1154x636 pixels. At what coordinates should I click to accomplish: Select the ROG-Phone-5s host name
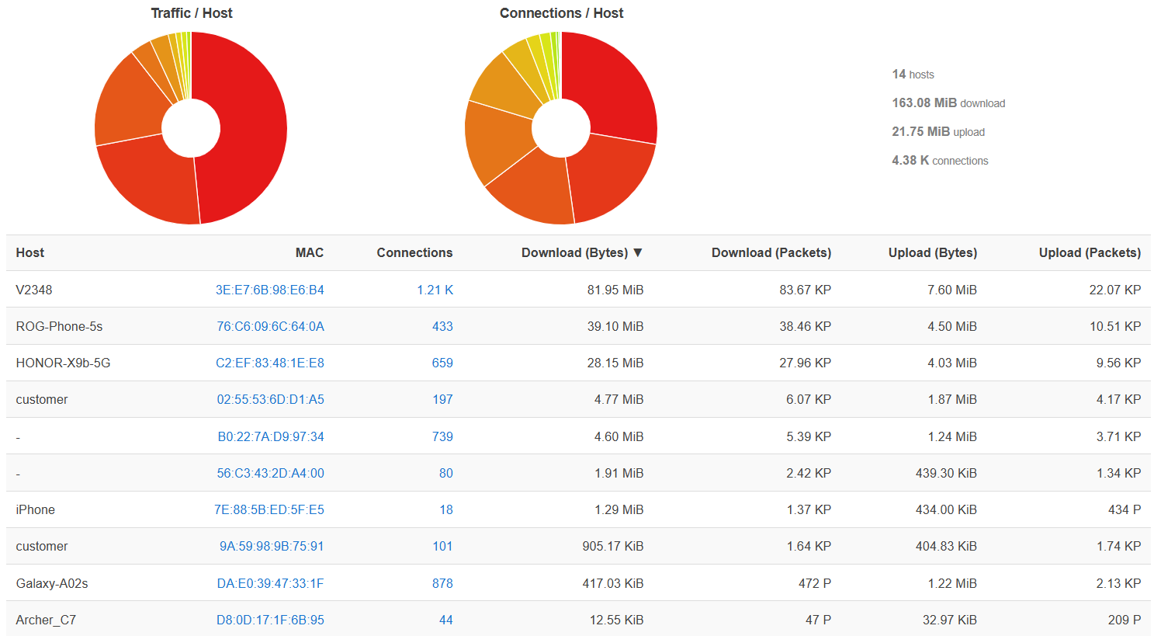pos(59,326)
